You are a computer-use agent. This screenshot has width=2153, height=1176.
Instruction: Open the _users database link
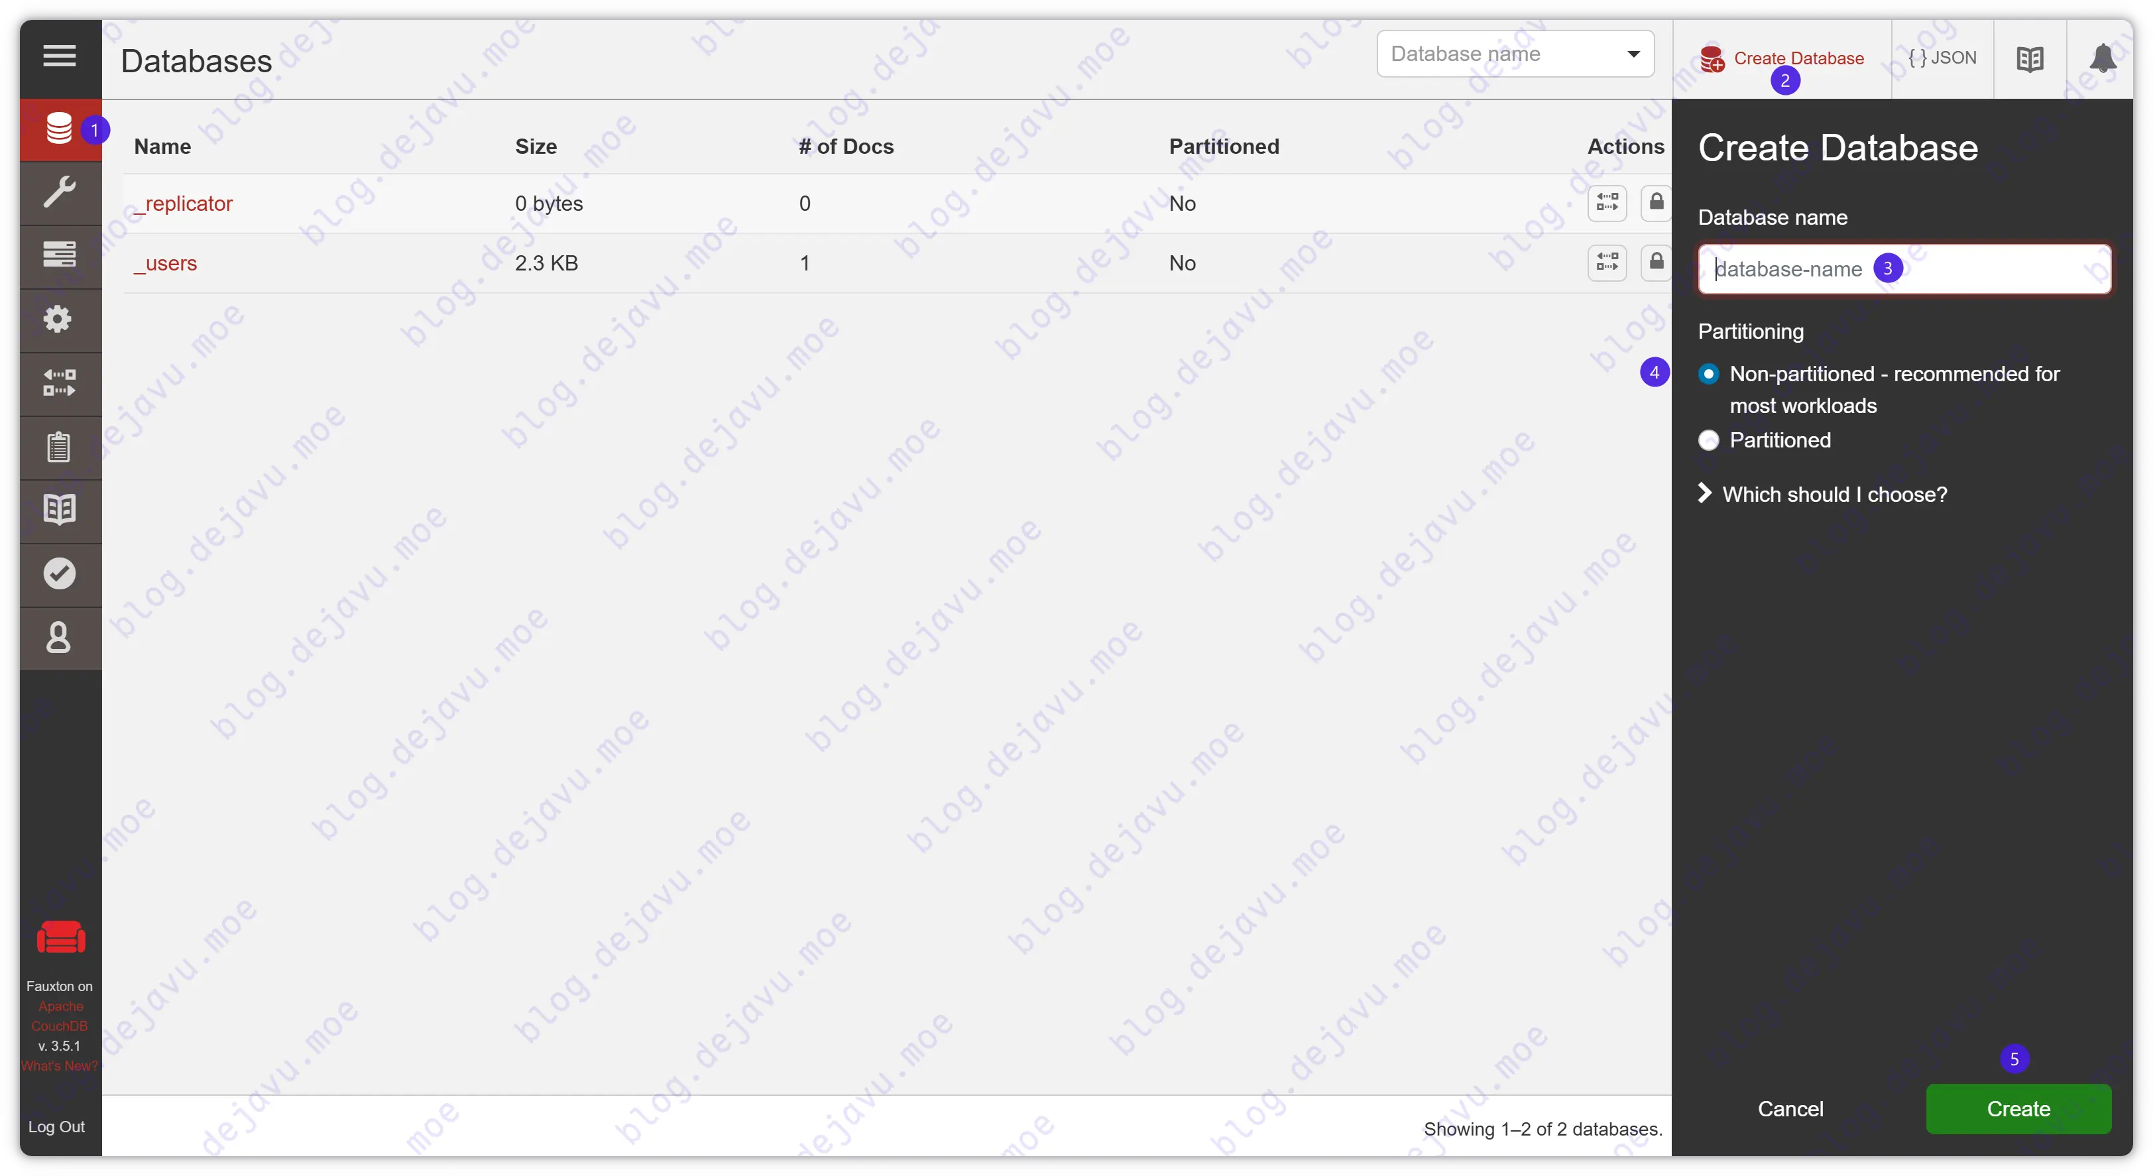tap(166, 263)
